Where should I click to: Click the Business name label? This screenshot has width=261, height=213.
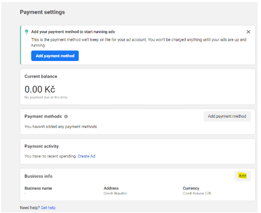39,188
